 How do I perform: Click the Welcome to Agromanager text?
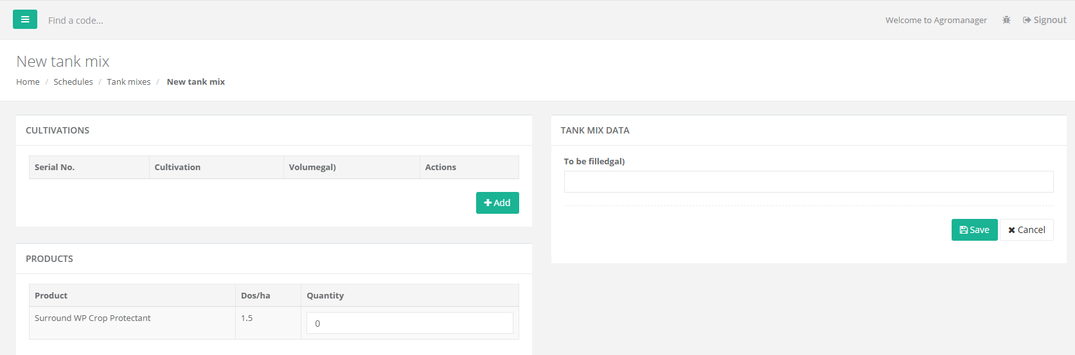936,20
